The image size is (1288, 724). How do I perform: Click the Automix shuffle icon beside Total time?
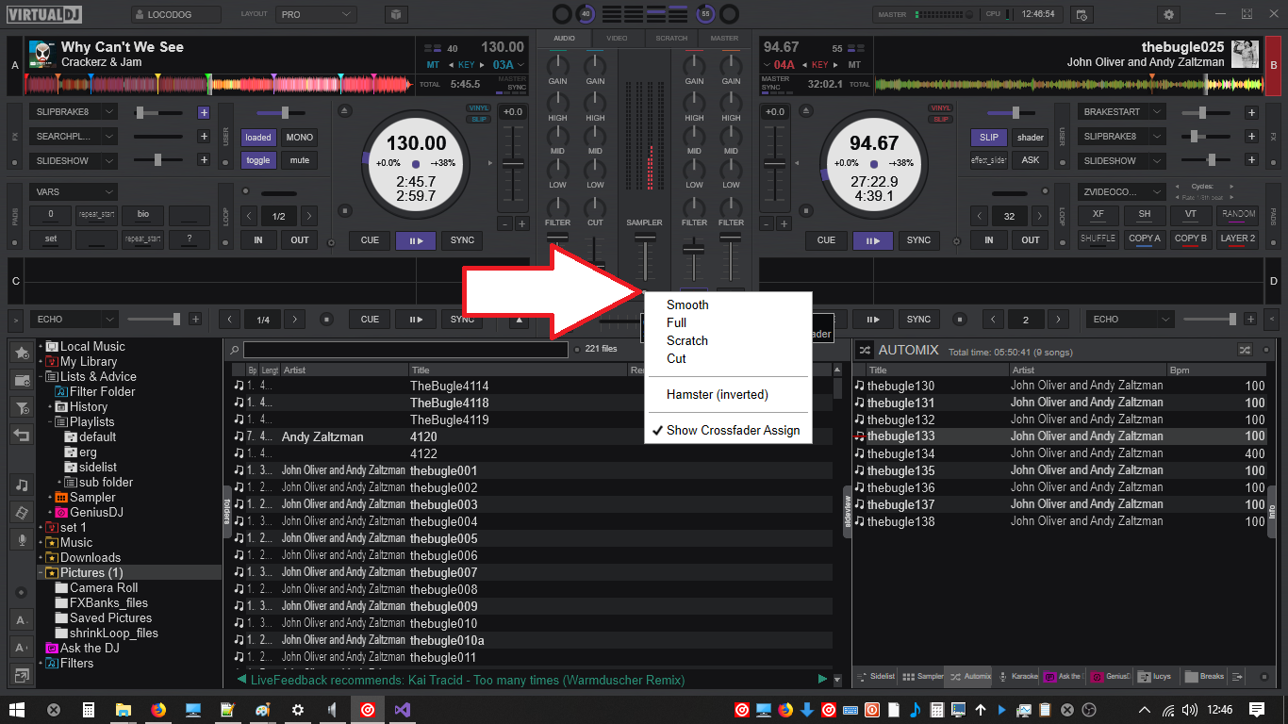tap(1245, 350)
